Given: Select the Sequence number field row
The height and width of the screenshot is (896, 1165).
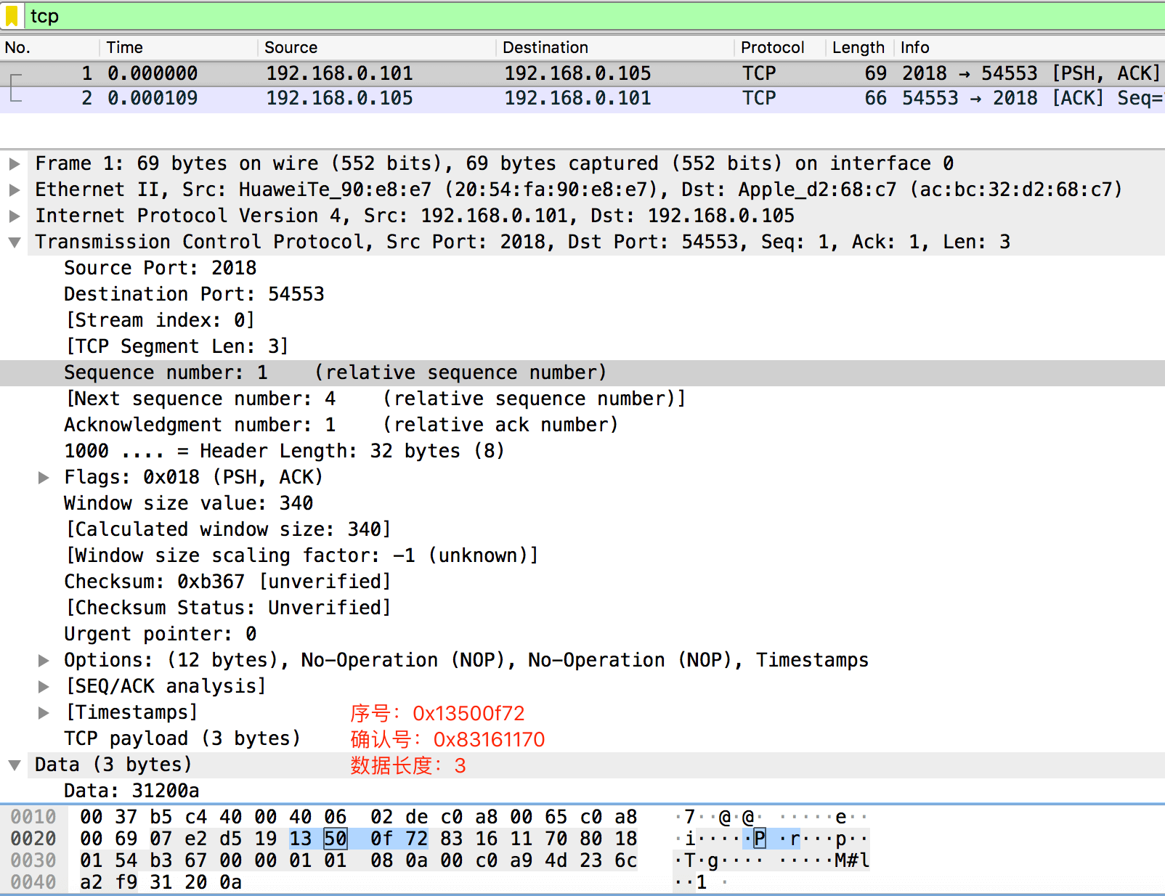Looking at the screenshot, I should 334,373.
